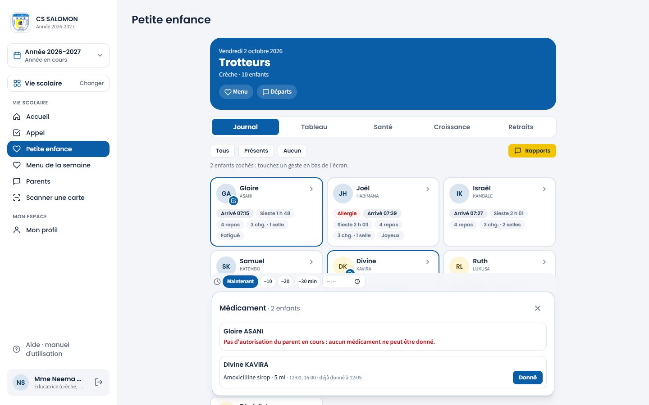
Task: Click CS SALOMON school crest logo
Action: tap(21, 22)
